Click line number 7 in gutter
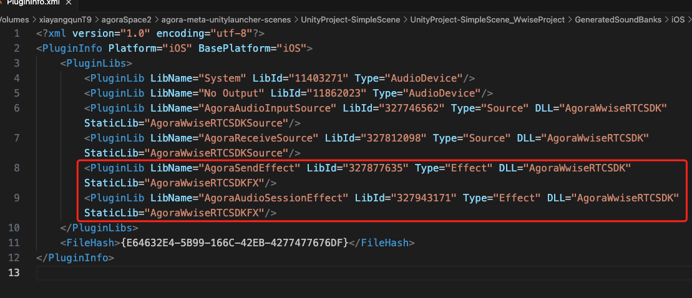The width and height of the screenshot is (692, 298). (x=17, y=138)
